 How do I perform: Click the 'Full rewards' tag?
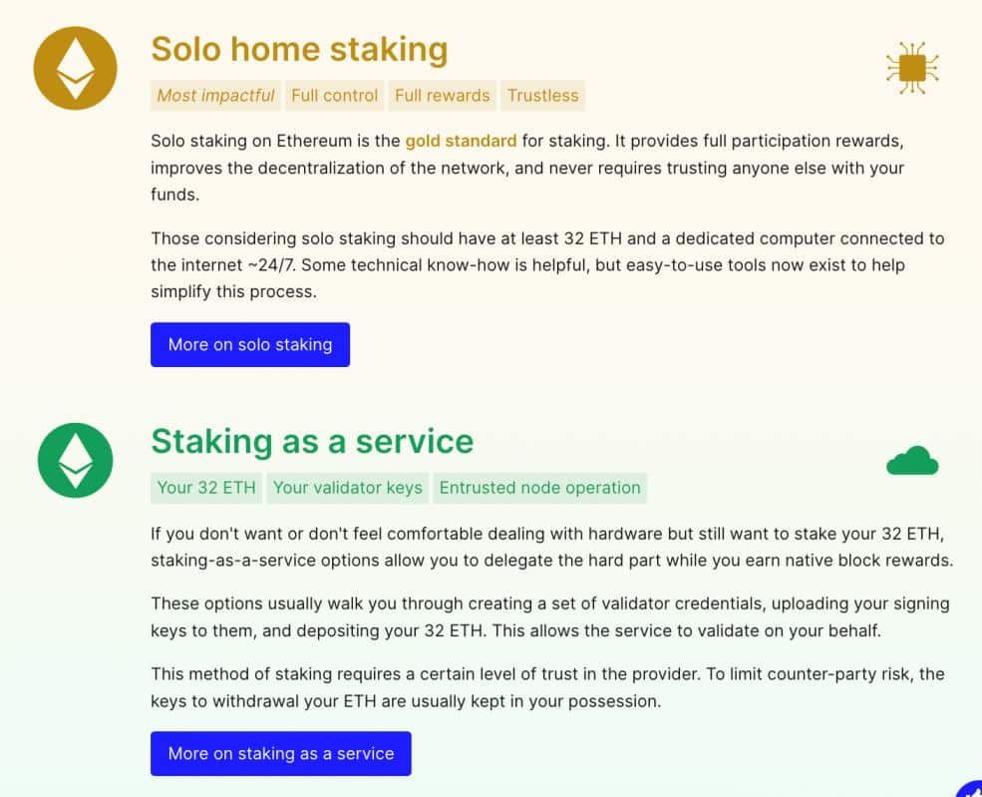(442, 96)
